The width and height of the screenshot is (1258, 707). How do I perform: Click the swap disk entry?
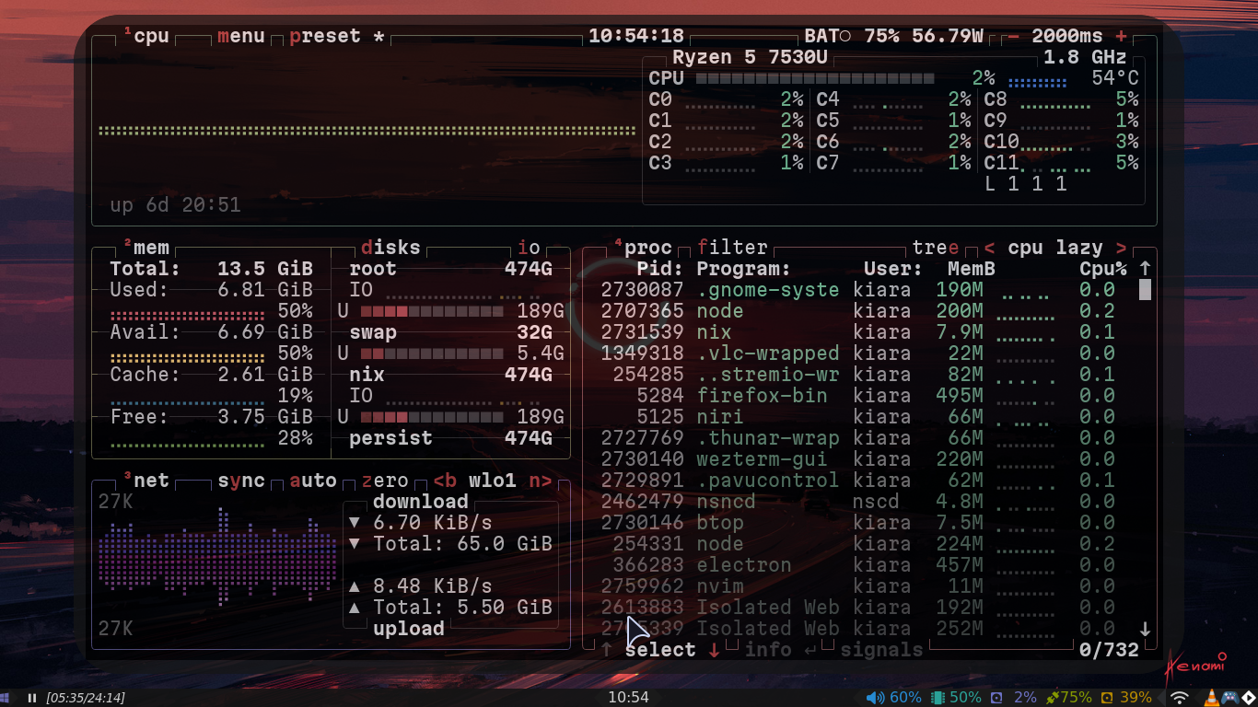pyautogui.click(x=451, y=332)
